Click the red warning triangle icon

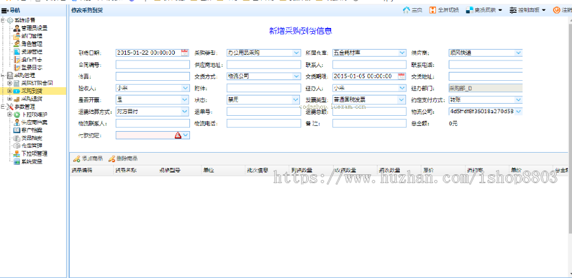tap(178, 135)
